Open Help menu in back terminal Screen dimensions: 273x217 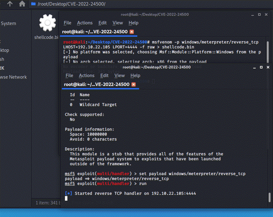[x=133, y=23]
